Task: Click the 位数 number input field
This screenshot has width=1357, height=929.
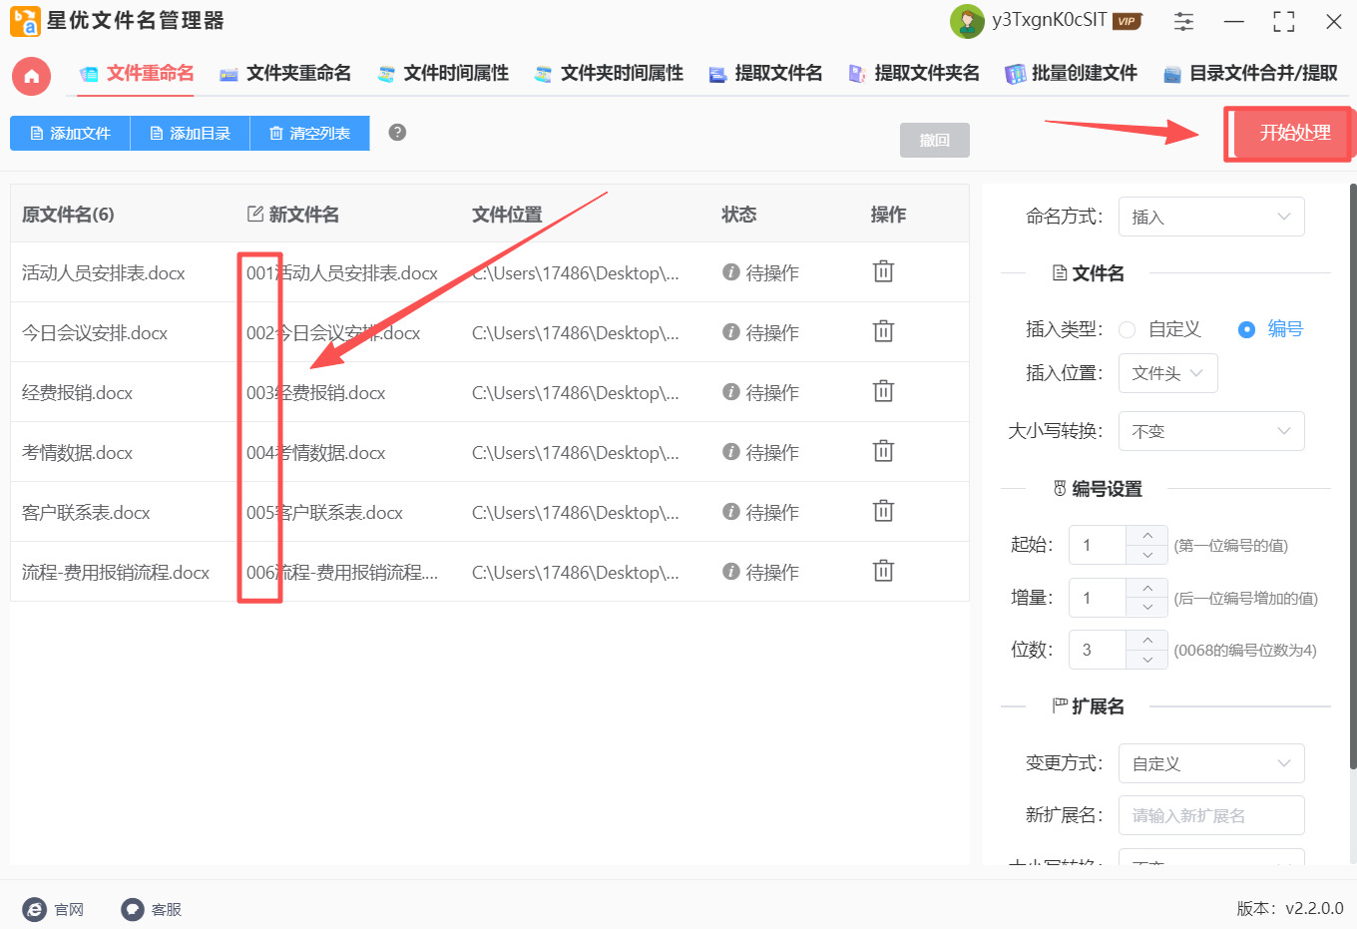Action: (1098, 650)
